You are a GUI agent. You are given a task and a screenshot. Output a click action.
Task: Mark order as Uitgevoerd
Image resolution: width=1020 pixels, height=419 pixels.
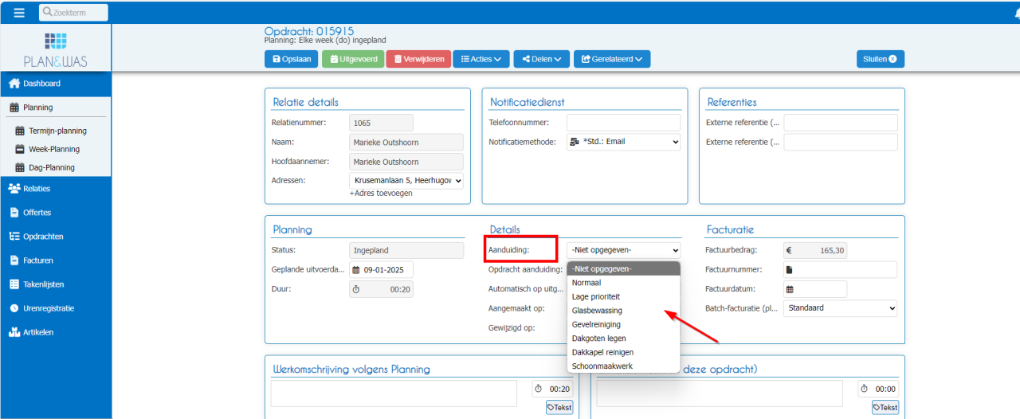click(x=352, y=59)
